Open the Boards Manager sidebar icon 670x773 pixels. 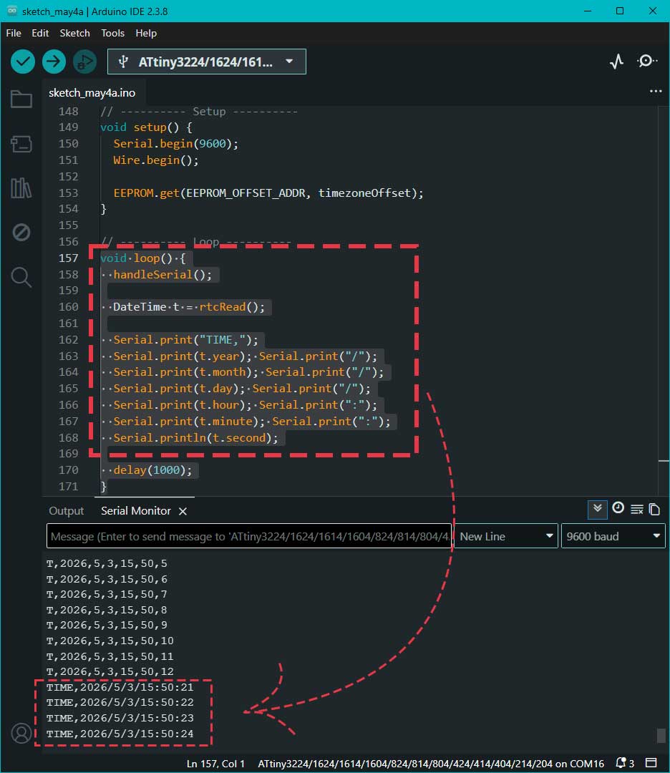click(21, 144)
